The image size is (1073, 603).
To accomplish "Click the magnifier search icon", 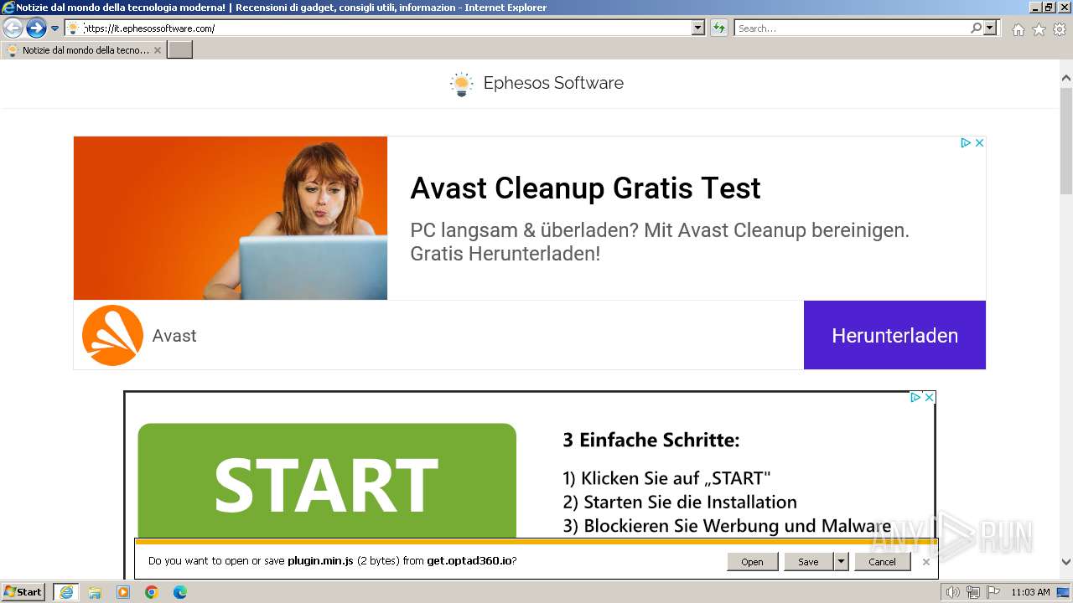I will (x=976, y=28).
